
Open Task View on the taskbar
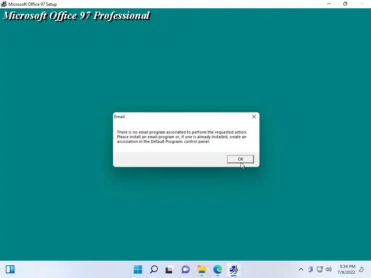click(170, 269)
